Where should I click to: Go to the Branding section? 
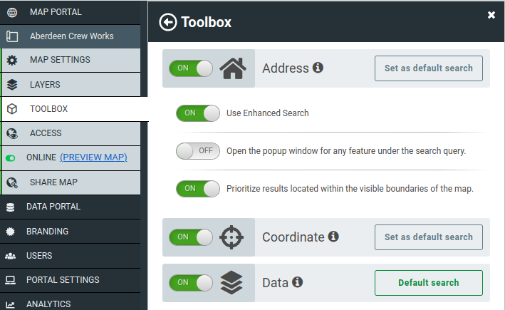click(x=71, y=232)
